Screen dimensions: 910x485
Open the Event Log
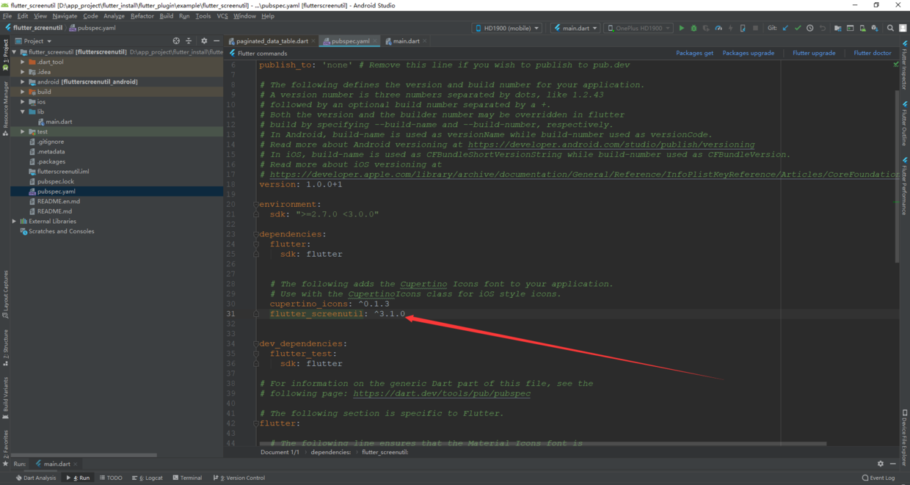(878, 478)
